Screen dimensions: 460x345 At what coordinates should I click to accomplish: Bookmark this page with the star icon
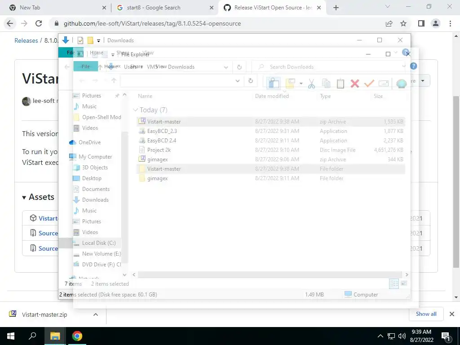click(x=403, y=23)
